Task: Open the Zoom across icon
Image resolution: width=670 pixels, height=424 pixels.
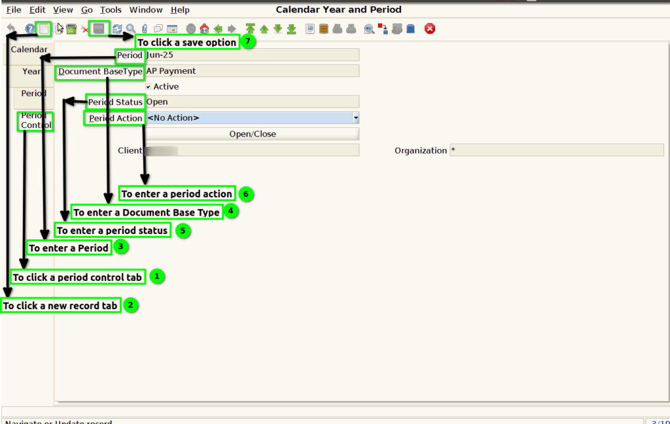Action: coord(369,29)
